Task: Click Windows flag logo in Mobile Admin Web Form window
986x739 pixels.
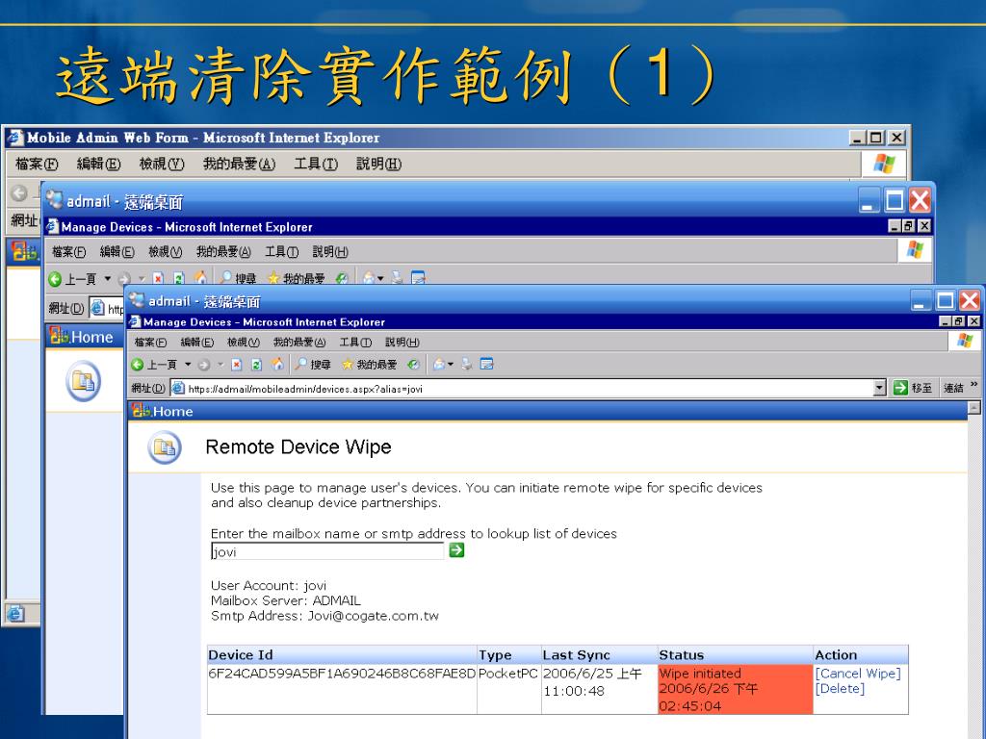Action: click(884, 164)
